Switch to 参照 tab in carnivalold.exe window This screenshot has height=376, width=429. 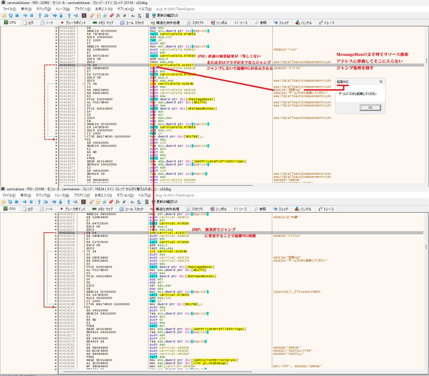click(x=261, y=23)
